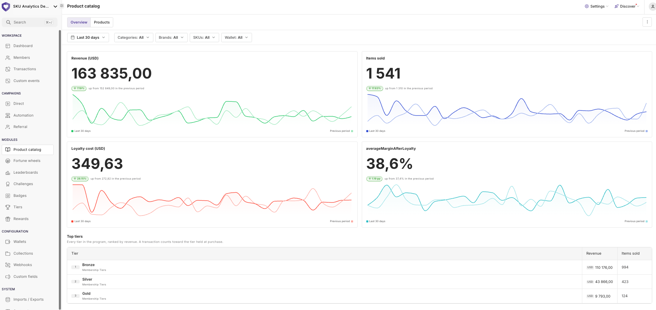Click the Referral icon
Screen dimensions: 656x310
[x=8, y=127]
